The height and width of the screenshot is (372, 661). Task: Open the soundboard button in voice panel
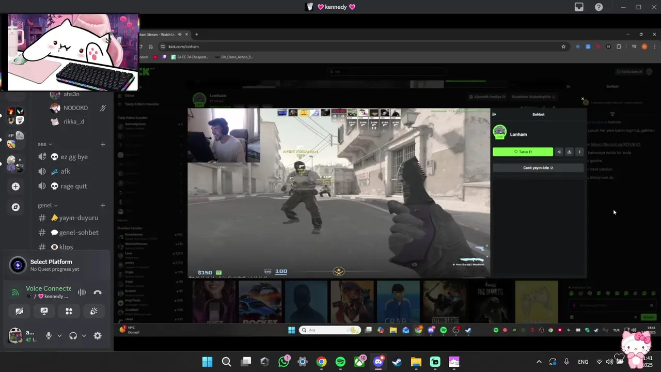(x=93, y=311)
